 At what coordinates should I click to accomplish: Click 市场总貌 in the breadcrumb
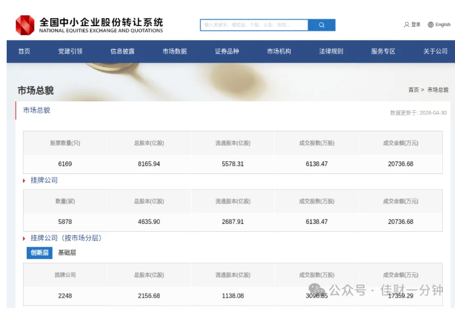point(438,90)
